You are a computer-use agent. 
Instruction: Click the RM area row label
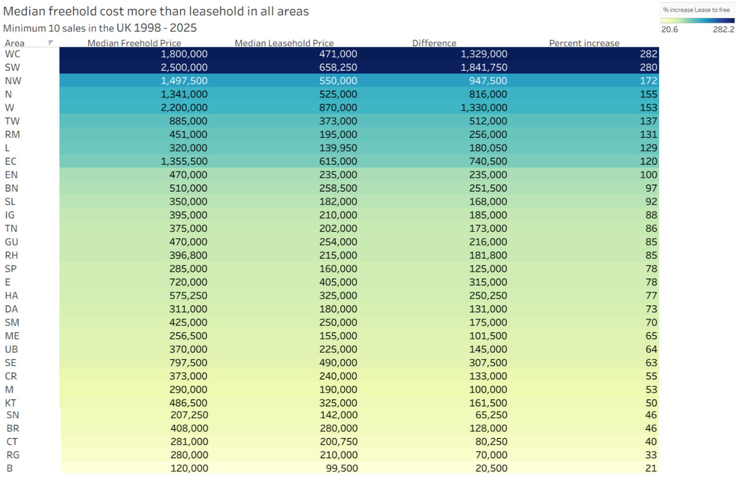(x=12, y=134)
